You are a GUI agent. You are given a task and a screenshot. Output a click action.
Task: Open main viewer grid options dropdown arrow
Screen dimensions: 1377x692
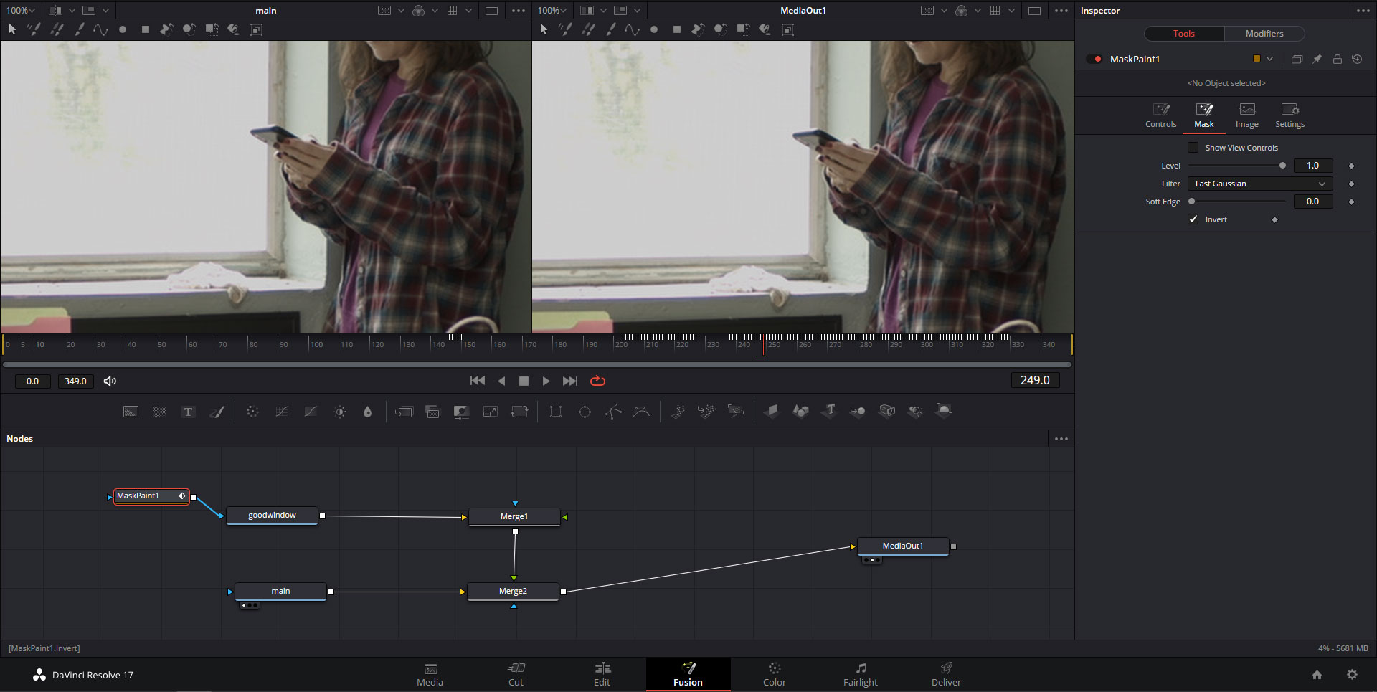[x=468, y=11]
